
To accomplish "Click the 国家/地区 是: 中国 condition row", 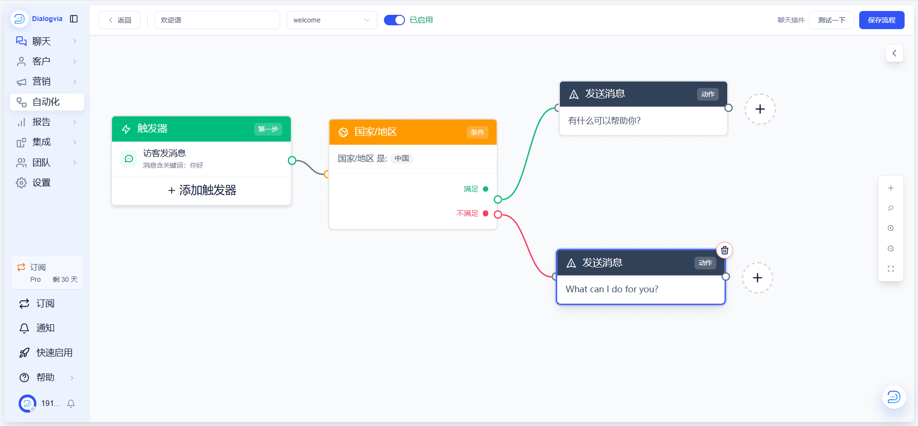I will click(413, 159).
